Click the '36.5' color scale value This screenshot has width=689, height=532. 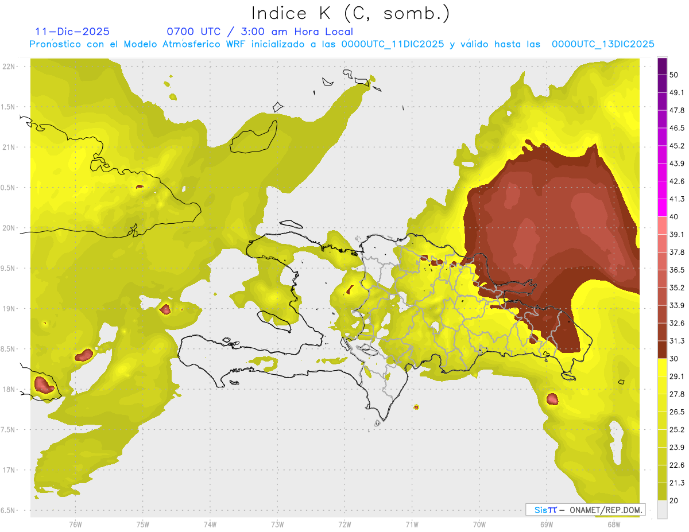(x=678, y=270)
